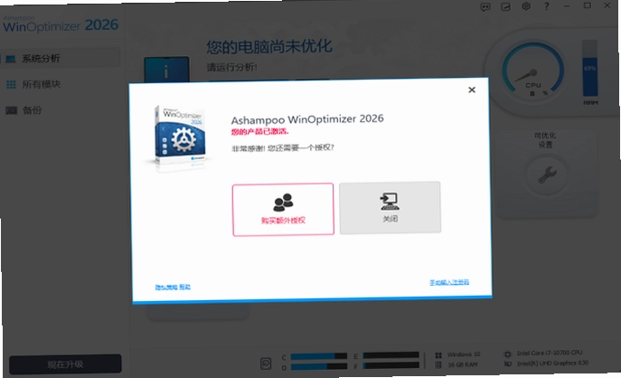Screen dimensions: 621x378
Task: Click the monitor icon beside 系统分析
Action: pos(11,59)
